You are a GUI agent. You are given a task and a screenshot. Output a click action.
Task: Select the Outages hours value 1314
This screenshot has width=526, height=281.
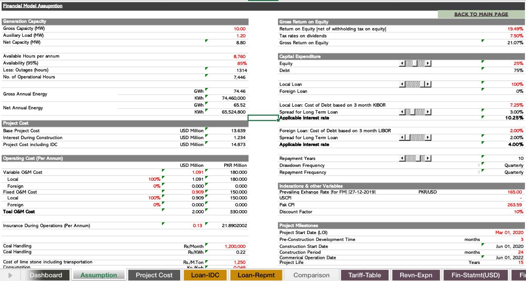(x=242, y=70)
